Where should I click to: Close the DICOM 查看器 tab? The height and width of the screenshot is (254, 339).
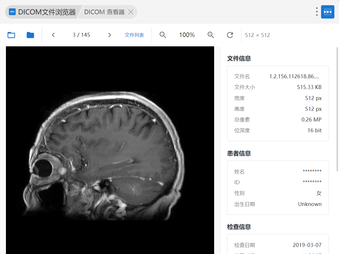[131, 12]
